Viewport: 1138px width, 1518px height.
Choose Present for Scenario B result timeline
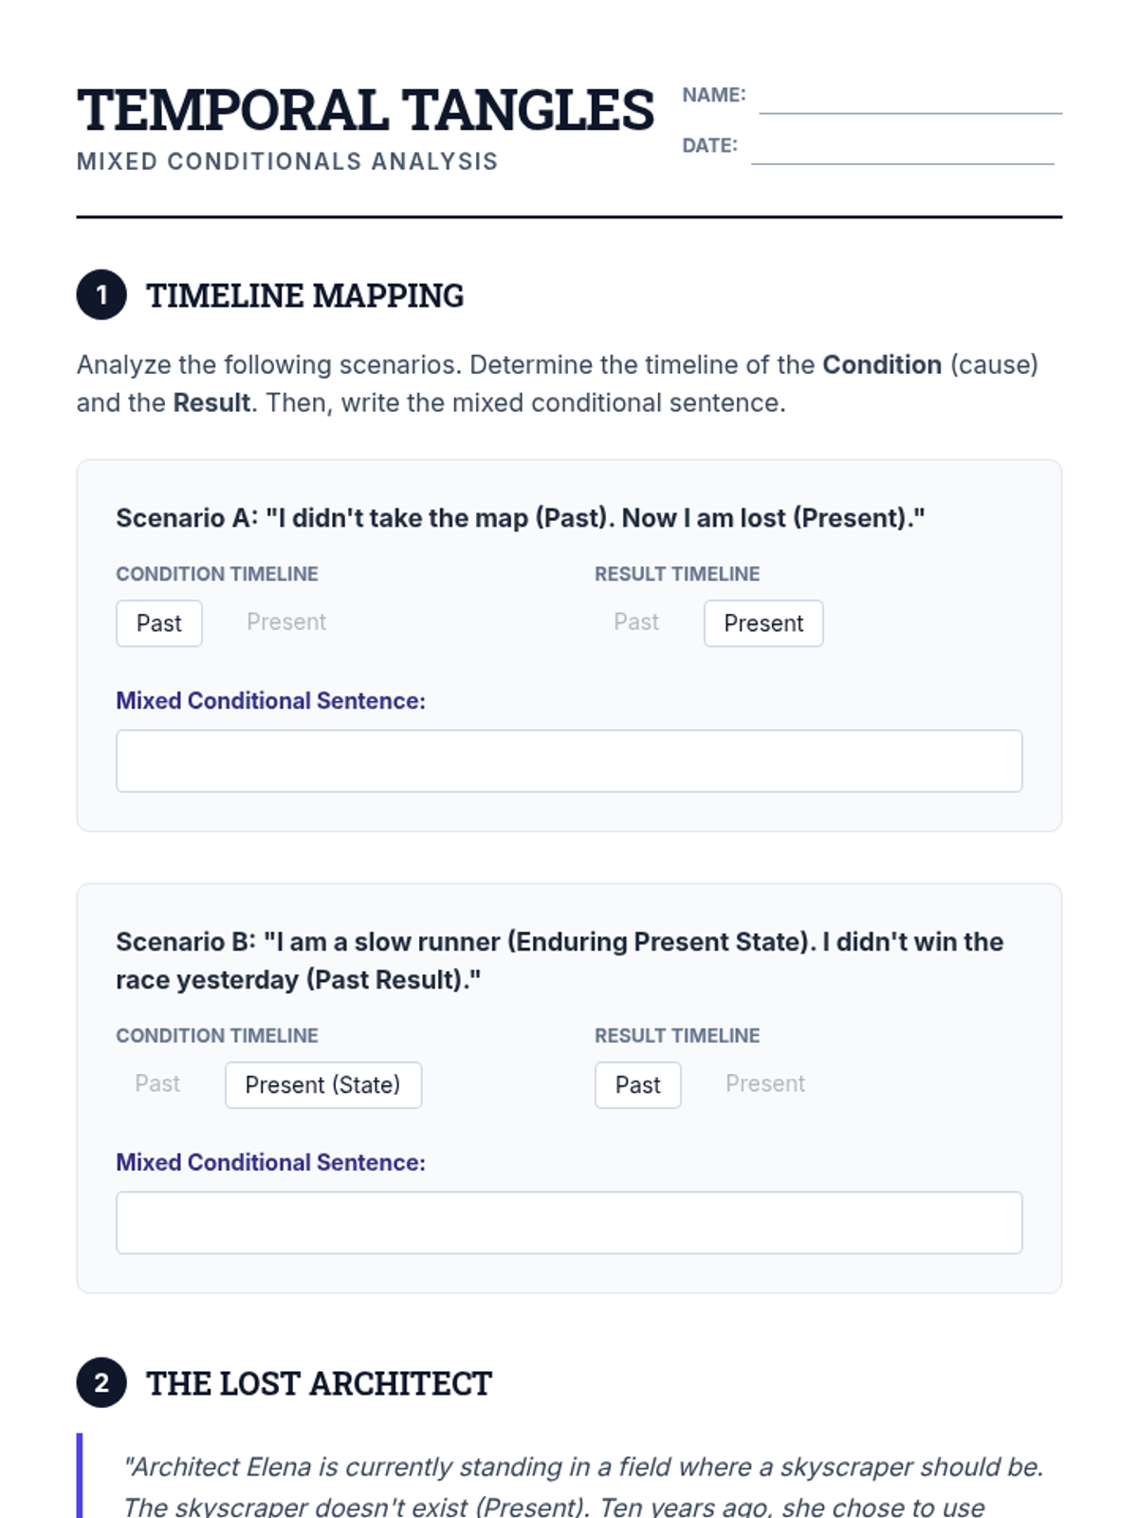pos(764,1084)
